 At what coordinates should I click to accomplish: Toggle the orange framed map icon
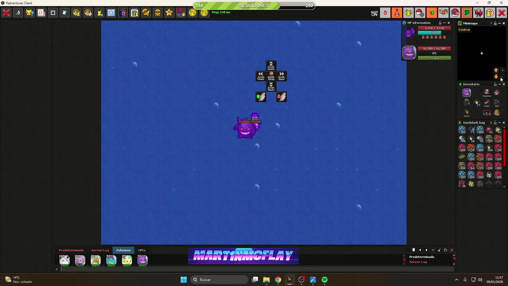pyautogui.click(x=466, y=13)
